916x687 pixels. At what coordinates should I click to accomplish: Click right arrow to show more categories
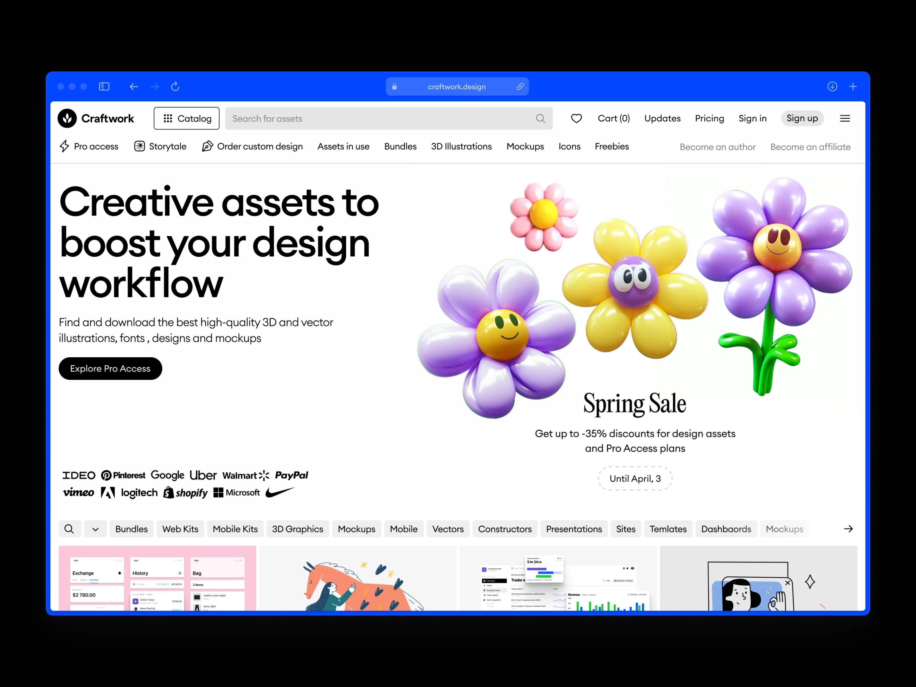pyautogui.click(x=848, y=529)
